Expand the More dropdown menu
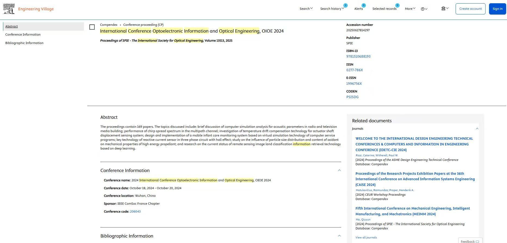 pyautogui.click(x=410, y=9)
